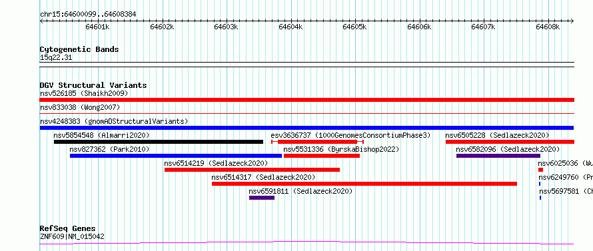The width and height of the screenshot is (593, 251).
Task: Open nsv5854548 (Almarri2020) label link
Action: tap(101, 135)
